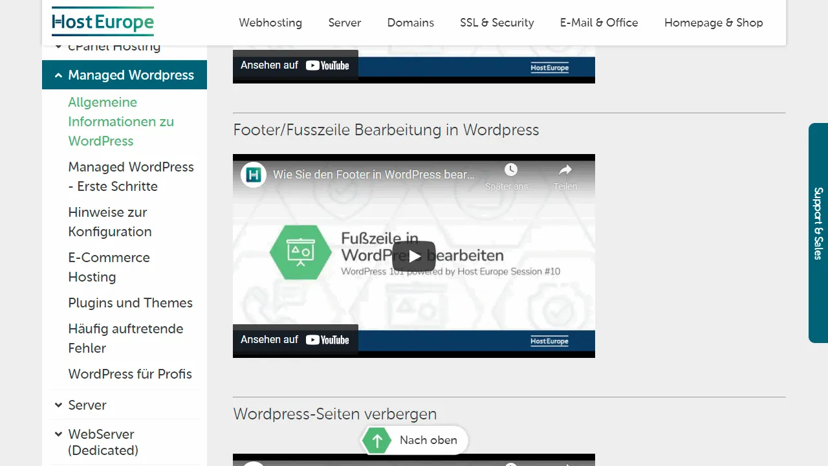Collapse the Managed Wordpress section chevron
828x466 pixels.
(59, 76)
